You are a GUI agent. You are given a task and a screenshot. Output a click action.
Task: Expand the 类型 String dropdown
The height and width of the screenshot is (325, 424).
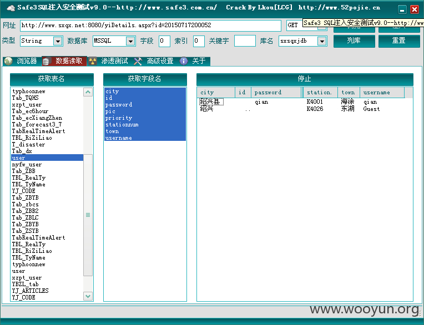click(58, 42)
